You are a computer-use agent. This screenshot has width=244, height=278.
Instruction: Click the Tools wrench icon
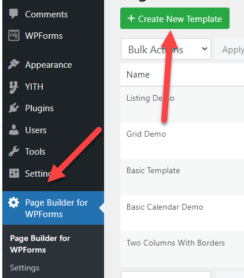[14, 151]
